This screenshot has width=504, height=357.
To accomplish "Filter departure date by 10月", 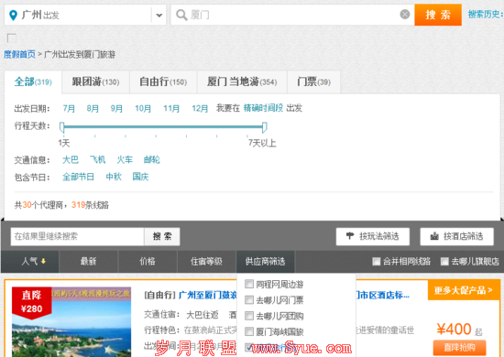I will click(x=143, y=109).
